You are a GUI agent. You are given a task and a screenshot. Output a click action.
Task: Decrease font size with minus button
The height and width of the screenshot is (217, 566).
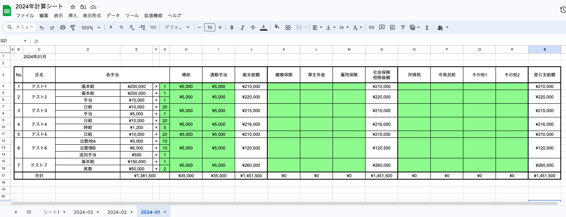199,28
